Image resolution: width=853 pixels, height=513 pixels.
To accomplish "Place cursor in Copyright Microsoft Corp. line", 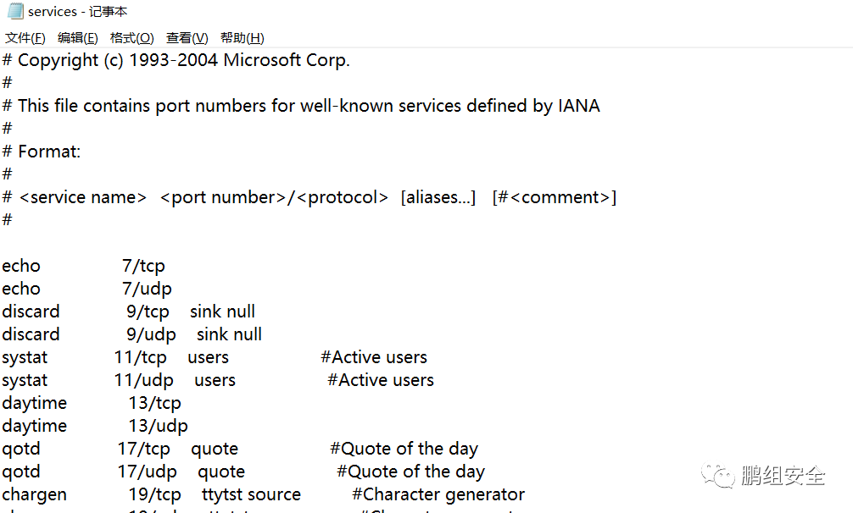I will coord(182,60).
